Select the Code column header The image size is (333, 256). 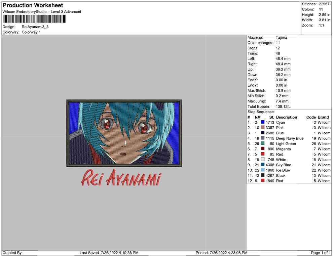point(311,117)
